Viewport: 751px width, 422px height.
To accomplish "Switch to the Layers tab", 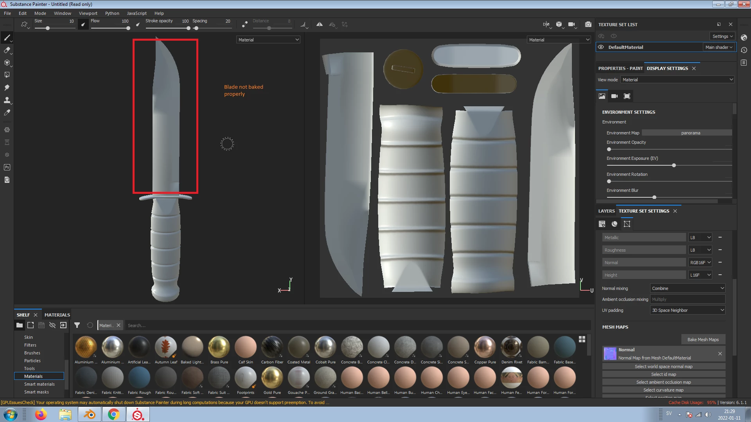I will point(606,211).
